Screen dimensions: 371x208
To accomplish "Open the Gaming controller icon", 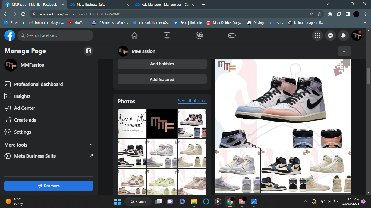I will pos(232,35).
